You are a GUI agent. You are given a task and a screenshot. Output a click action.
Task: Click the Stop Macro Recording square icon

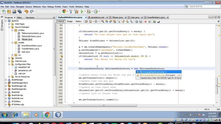150,21
